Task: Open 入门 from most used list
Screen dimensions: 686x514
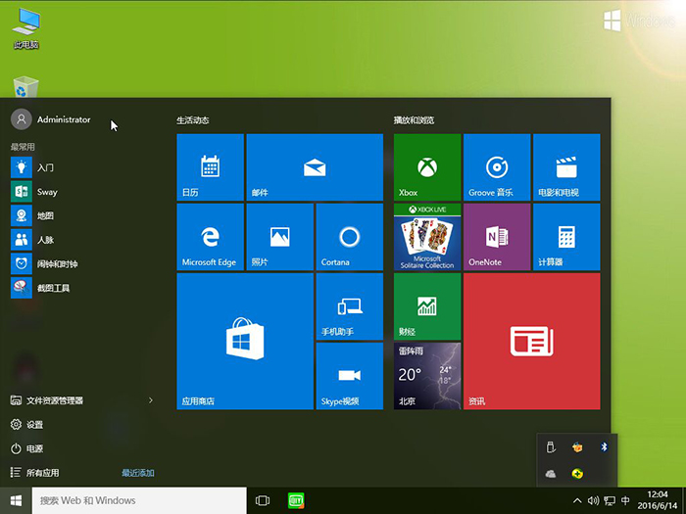Action: [x=83, y=167]
